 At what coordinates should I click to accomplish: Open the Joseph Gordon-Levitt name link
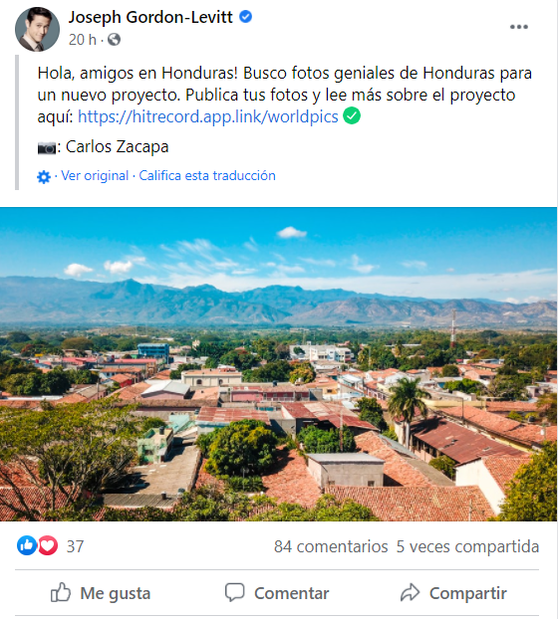[x=150, y=17]
